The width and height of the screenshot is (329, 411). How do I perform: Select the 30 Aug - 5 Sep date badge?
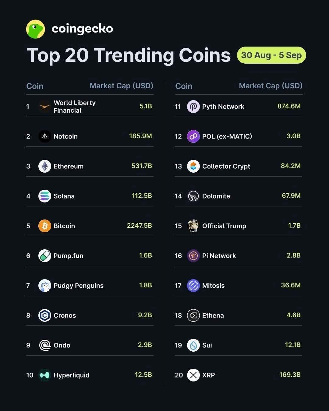click(x=271, y=55)
